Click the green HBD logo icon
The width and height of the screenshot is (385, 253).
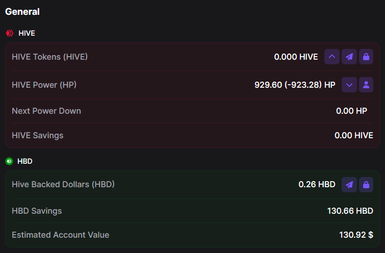[9, 161]
